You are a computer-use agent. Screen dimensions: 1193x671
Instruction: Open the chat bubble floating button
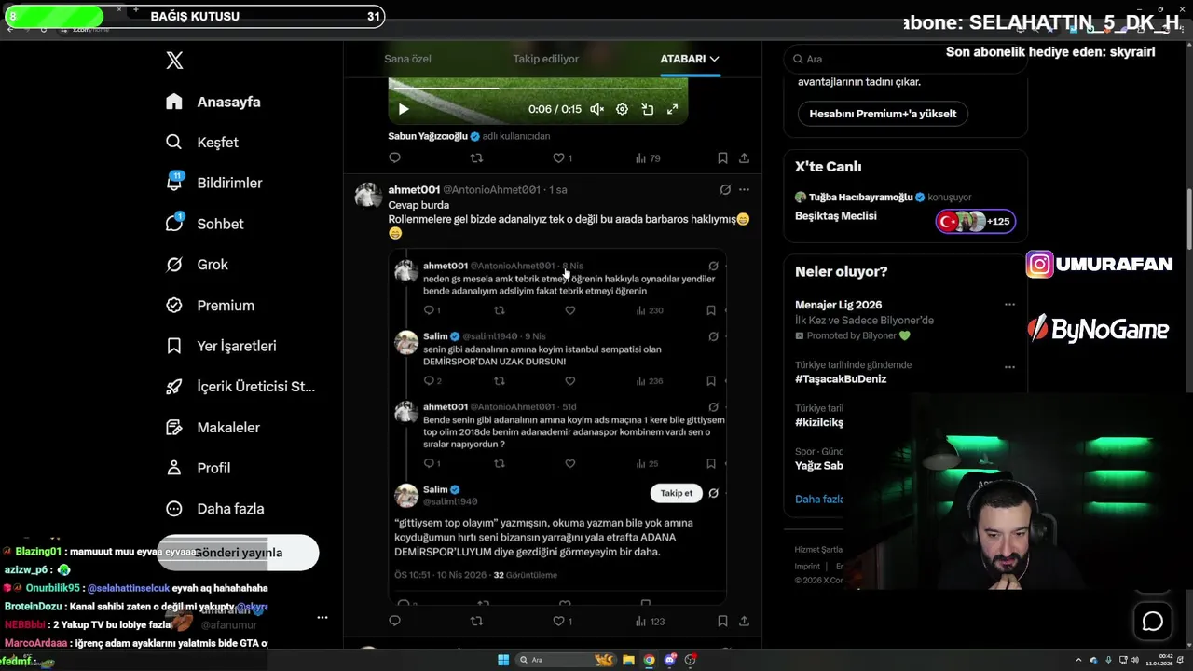pos(1153,622)
